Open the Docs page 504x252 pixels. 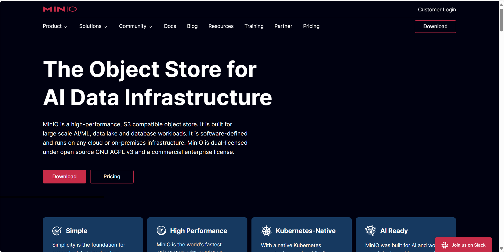(x=170, y=26)
